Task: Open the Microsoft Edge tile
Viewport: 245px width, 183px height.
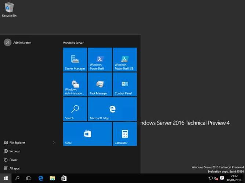Action: pos(112,109)
